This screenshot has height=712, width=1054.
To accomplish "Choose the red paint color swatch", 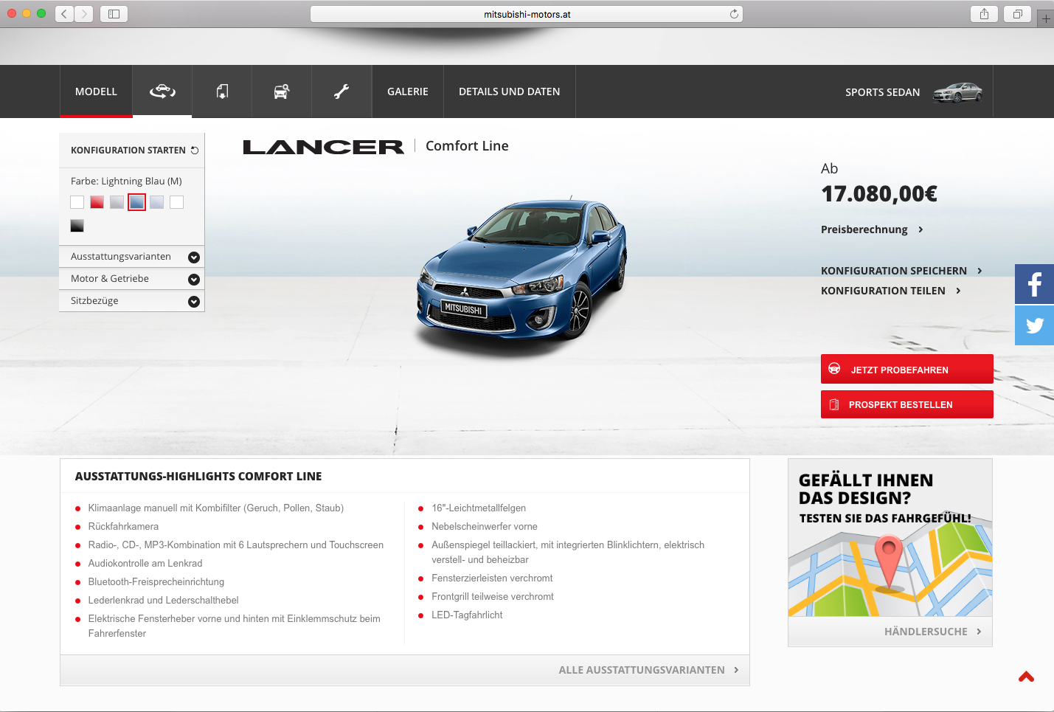I will [97, 202].
